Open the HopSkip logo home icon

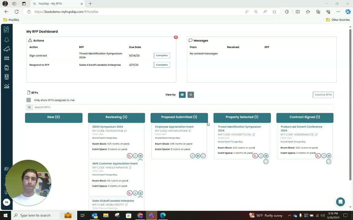(x=6, y=29)
